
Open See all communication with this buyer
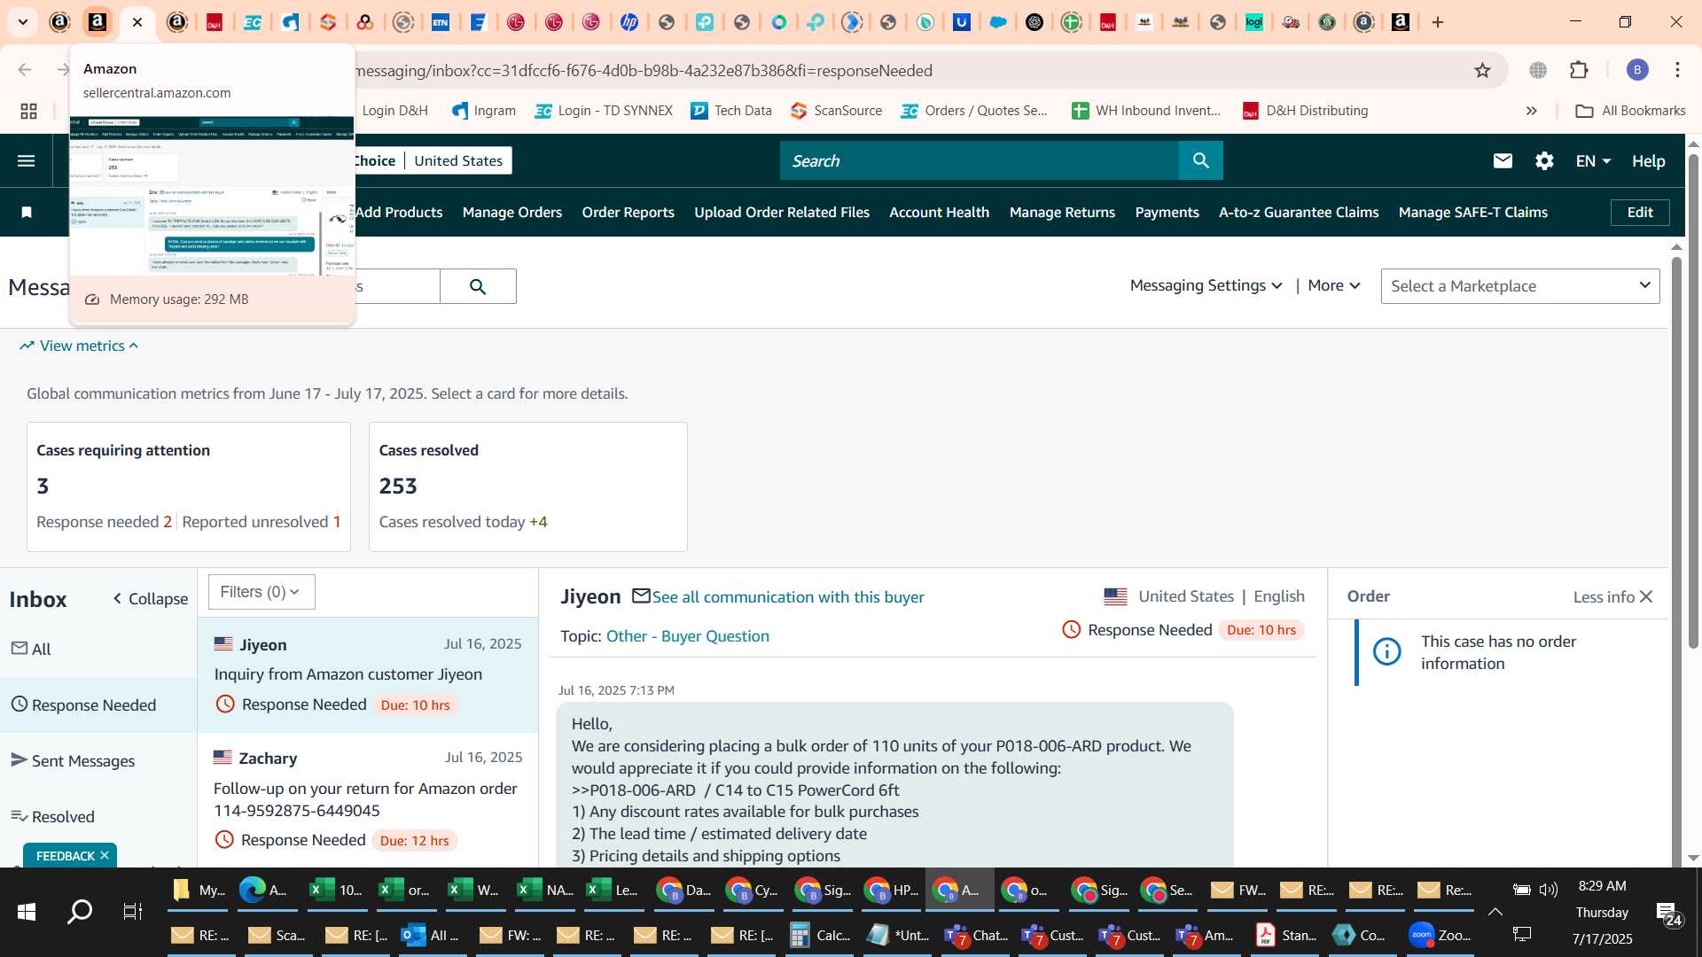click(x=788, y=597)
